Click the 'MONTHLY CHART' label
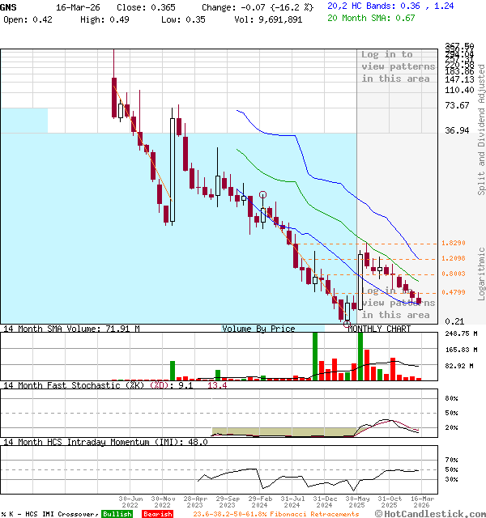 click(x=379, y=329)
